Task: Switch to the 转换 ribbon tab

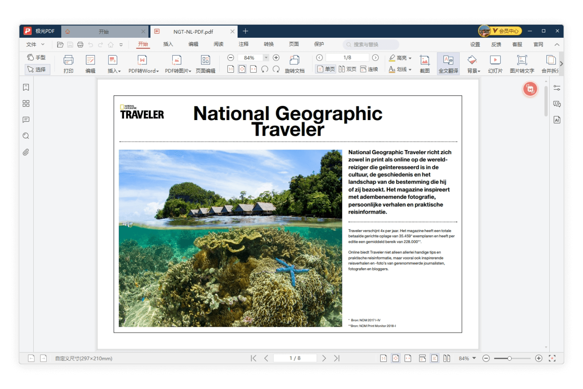Action: click(x=269, y=44)
